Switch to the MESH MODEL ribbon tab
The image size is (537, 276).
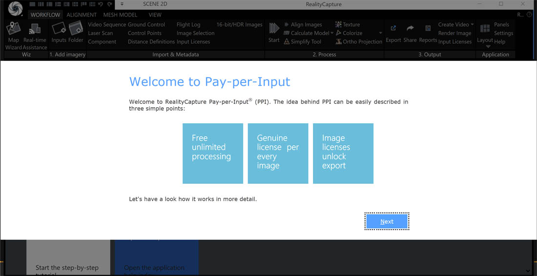(120, 15)
